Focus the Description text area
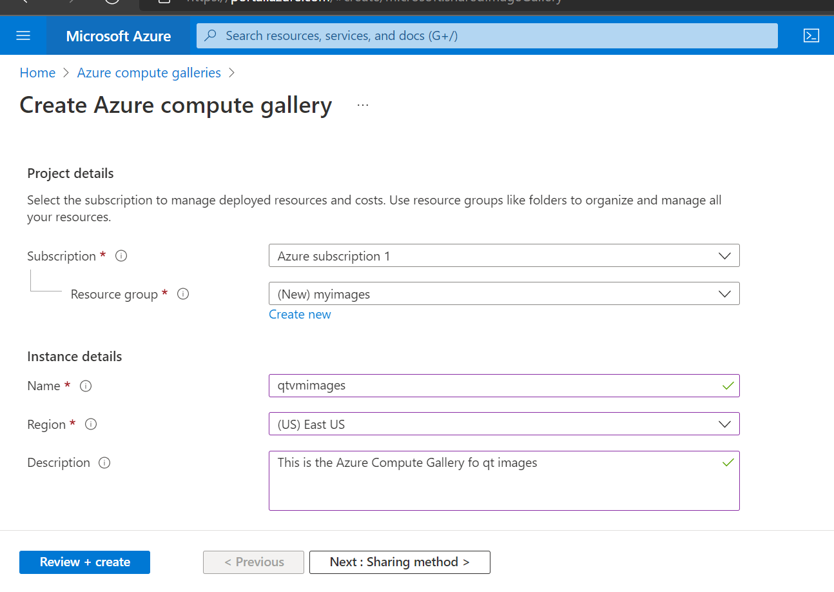834x592 pixels. click(504, 480)
